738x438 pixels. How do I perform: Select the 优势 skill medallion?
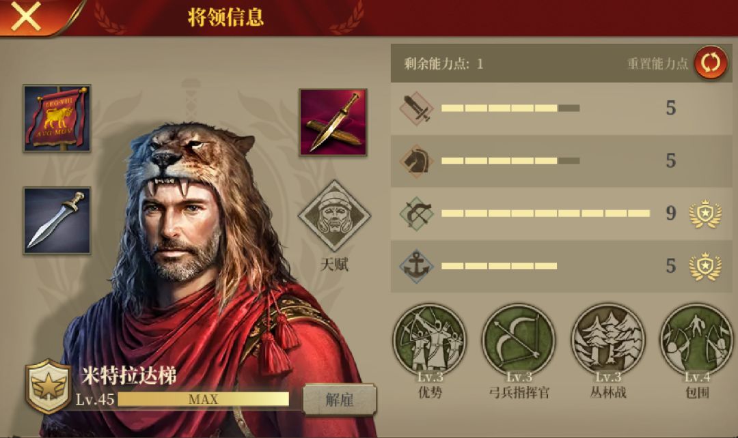[x=429, y=340]
